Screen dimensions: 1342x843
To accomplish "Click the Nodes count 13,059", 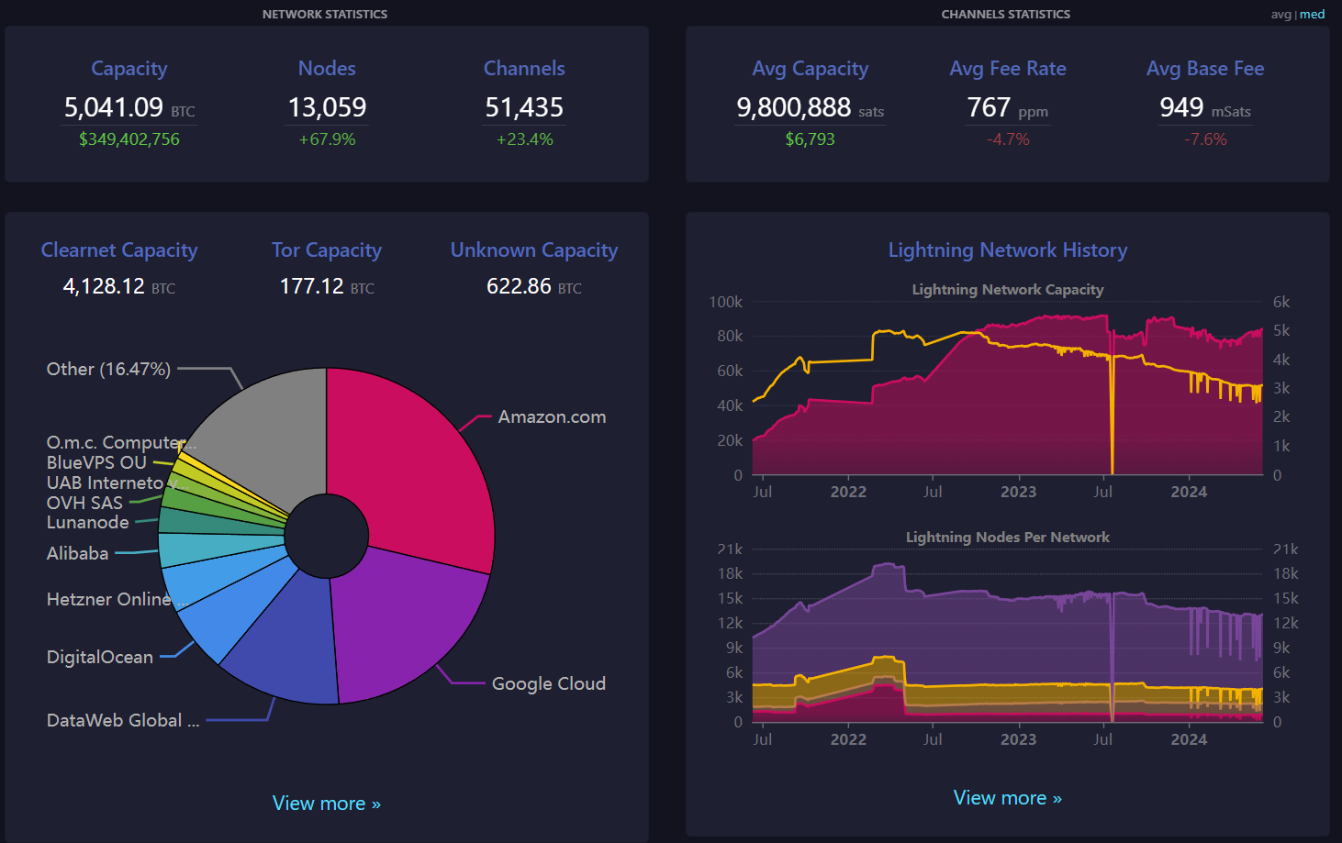I will click(327, 108).
